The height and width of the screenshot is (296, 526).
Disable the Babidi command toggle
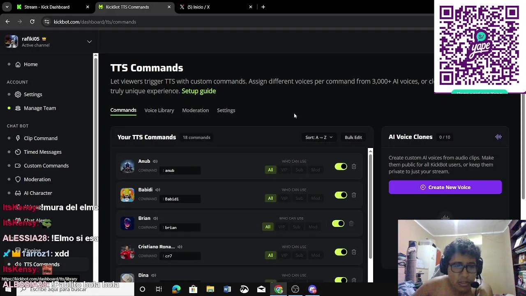click(341, 195)
